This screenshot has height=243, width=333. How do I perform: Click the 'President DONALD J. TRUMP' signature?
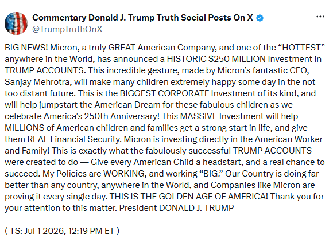(176, 208)
